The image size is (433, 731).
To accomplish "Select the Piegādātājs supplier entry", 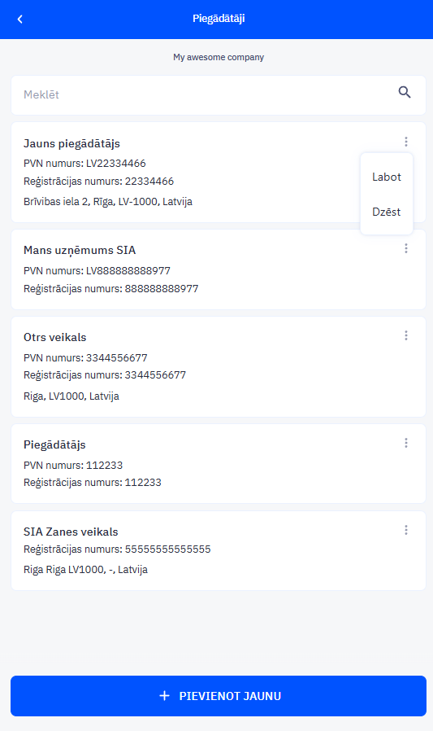I will (219, 463).
